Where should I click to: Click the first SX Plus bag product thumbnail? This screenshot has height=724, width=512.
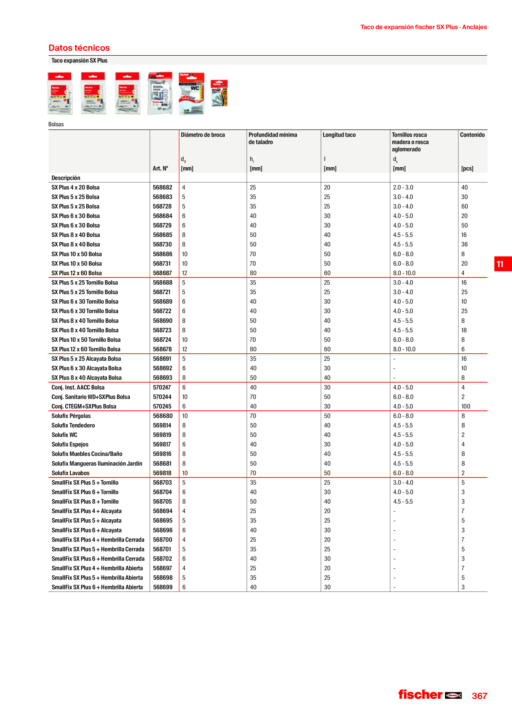[x=60, y=93]
